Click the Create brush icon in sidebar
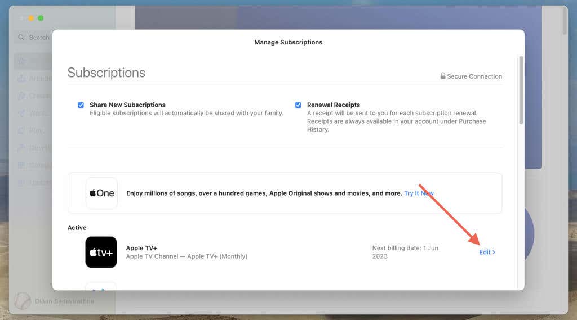Viewport: 577px width, 320px height. coord(21,96)
